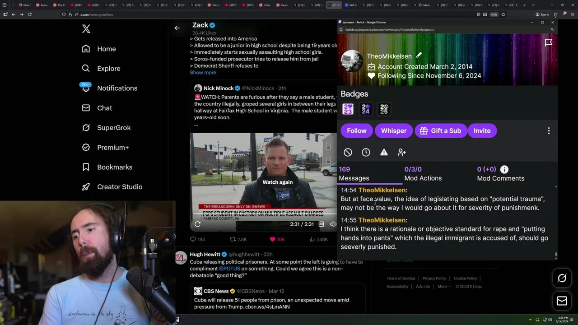The width and height of the screenshot is (578, 325).
Task: Click the Invite button
Action: tap(482, 131)
